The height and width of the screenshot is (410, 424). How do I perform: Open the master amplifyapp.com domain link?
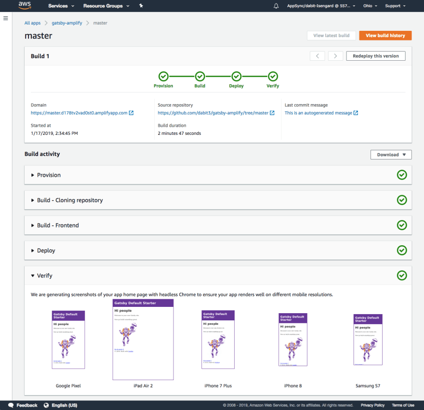point(79,113)
